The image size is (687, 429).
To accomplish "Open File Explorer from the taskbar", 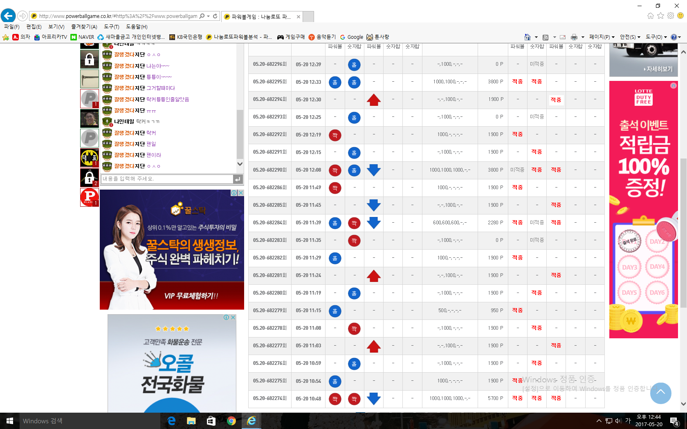I will click(191, 421).
